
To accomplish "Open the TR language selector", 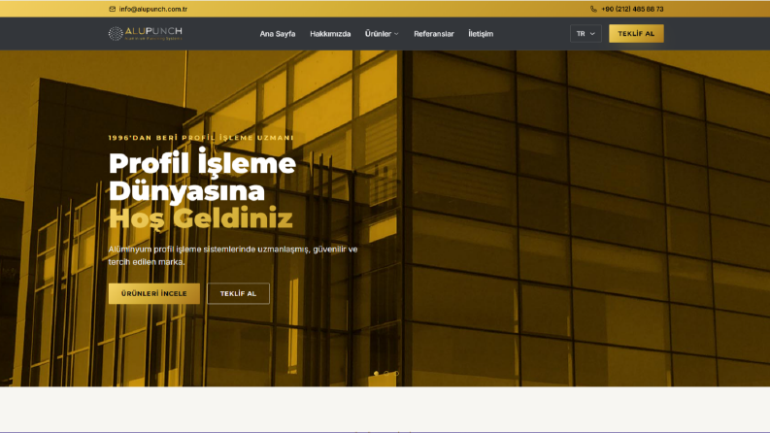I will pos(586,33).
